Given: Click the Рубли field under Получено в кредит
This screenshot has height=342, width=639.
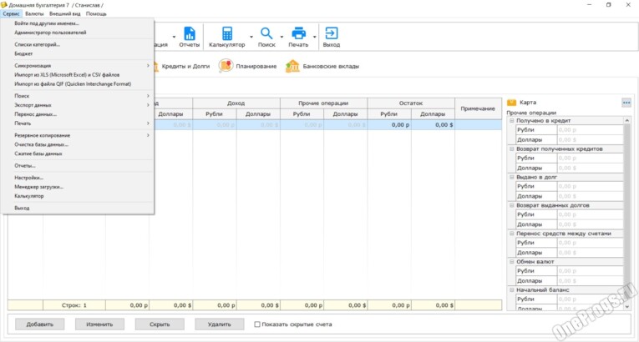Looking at the screenshot, I should 590,130.
